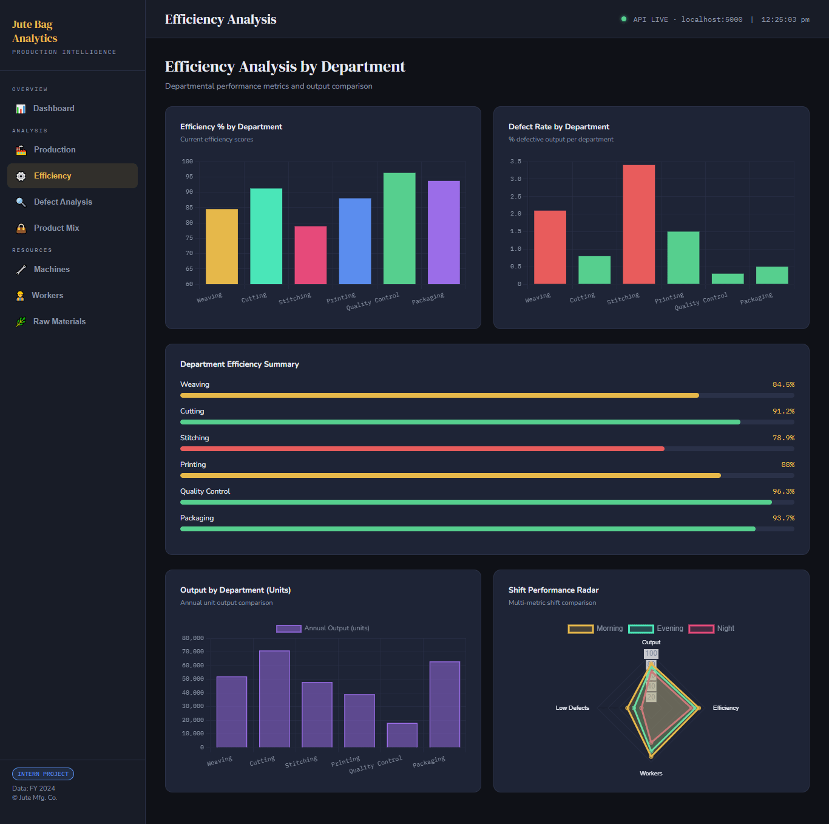The width and height of the screenshot is (829, 824).
Task: Click the green Printing defect rate bar
Action: [x=683, y=258]
